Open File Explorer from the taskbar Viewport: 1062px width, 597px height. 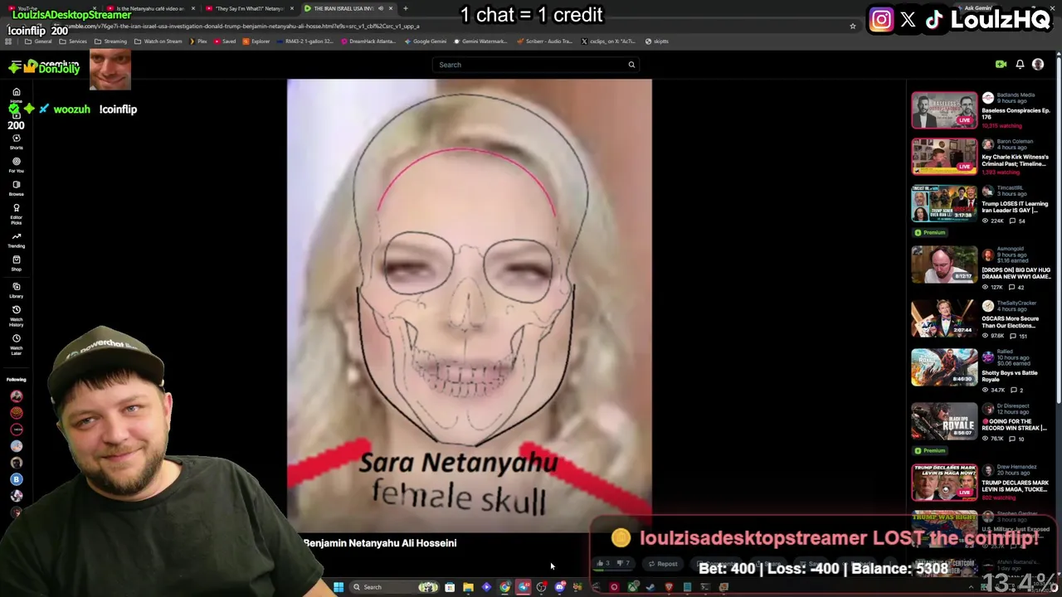(x=468, y=587)
